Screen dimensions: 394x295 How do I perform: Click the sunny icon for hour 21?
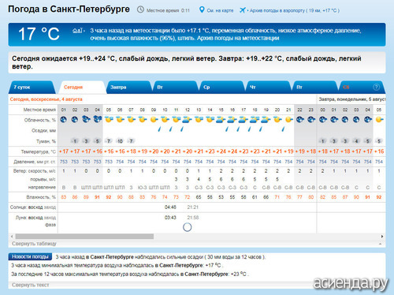(x=288, y=120)
